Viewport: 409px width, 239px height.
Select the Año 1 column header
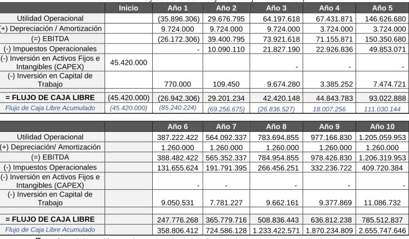[177, 8]
